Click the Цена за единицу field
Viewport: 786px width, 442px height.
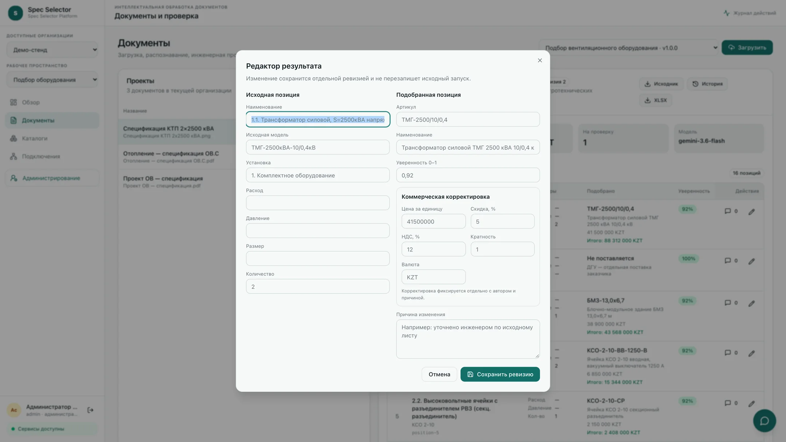tap(433, 221)
